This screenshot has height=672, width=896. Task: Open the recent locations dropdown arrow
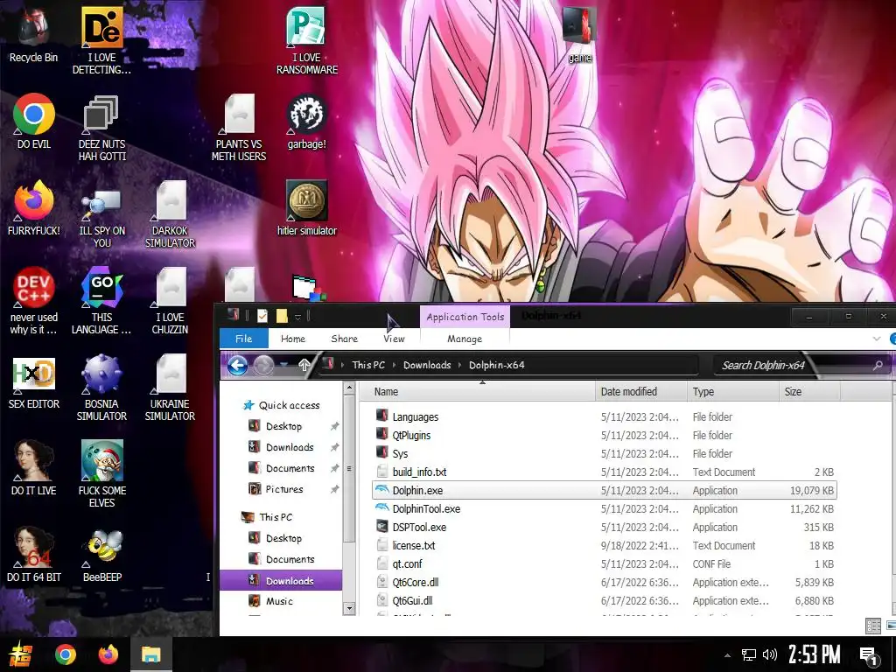pyautogui.click(x=284, y=365)
